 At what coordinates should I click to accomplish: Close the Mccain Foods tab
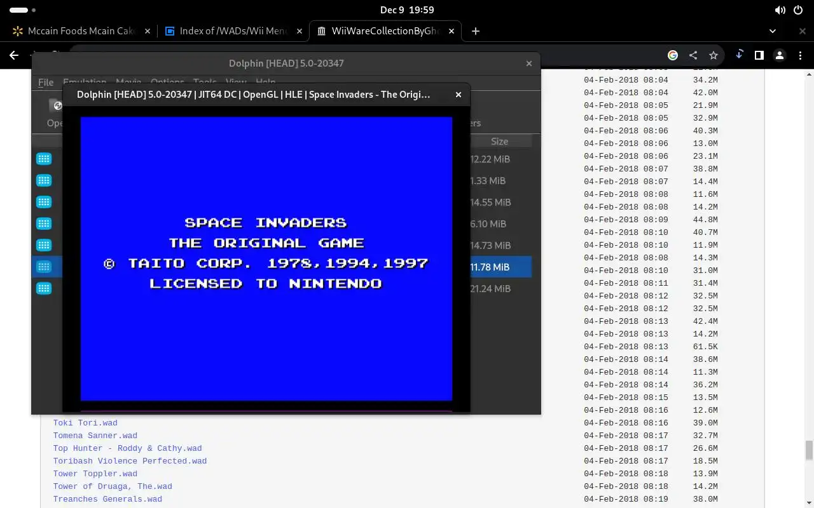click(148, 30)
